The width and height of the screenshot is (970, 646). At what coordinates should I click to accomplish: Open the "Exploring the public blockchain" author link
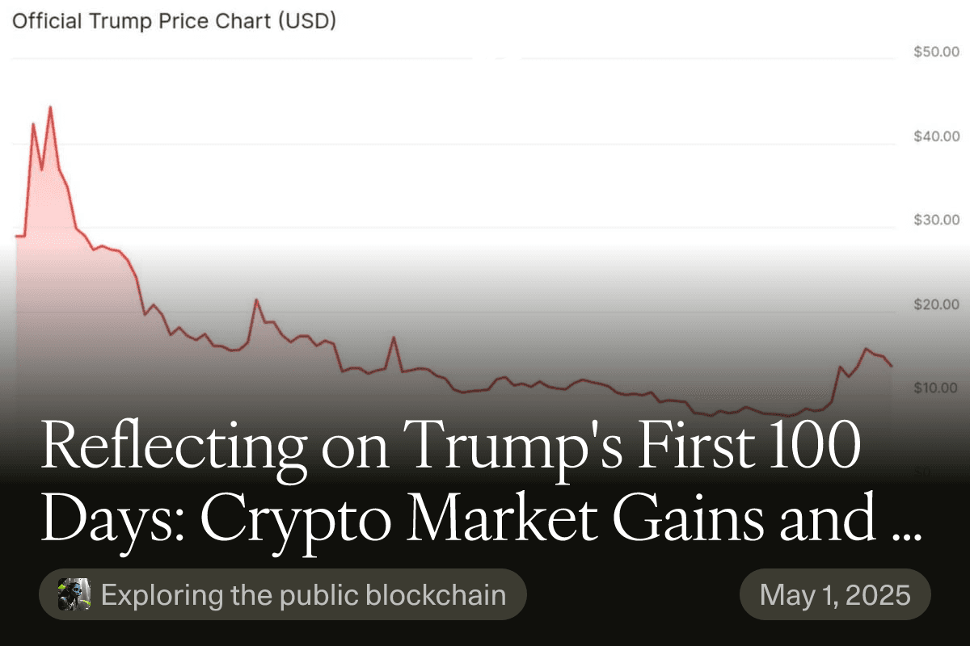(x=303, y=595)
